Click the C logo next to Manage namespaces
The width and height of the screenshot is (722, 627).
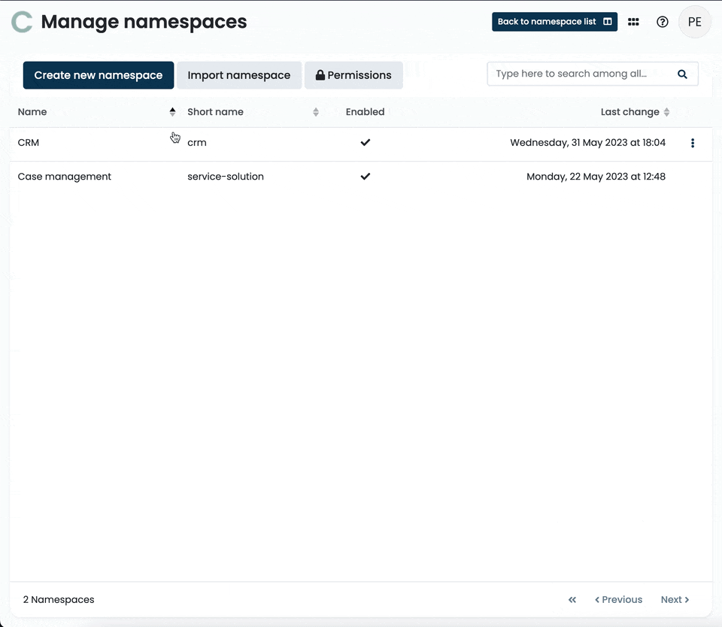(21, 22)
